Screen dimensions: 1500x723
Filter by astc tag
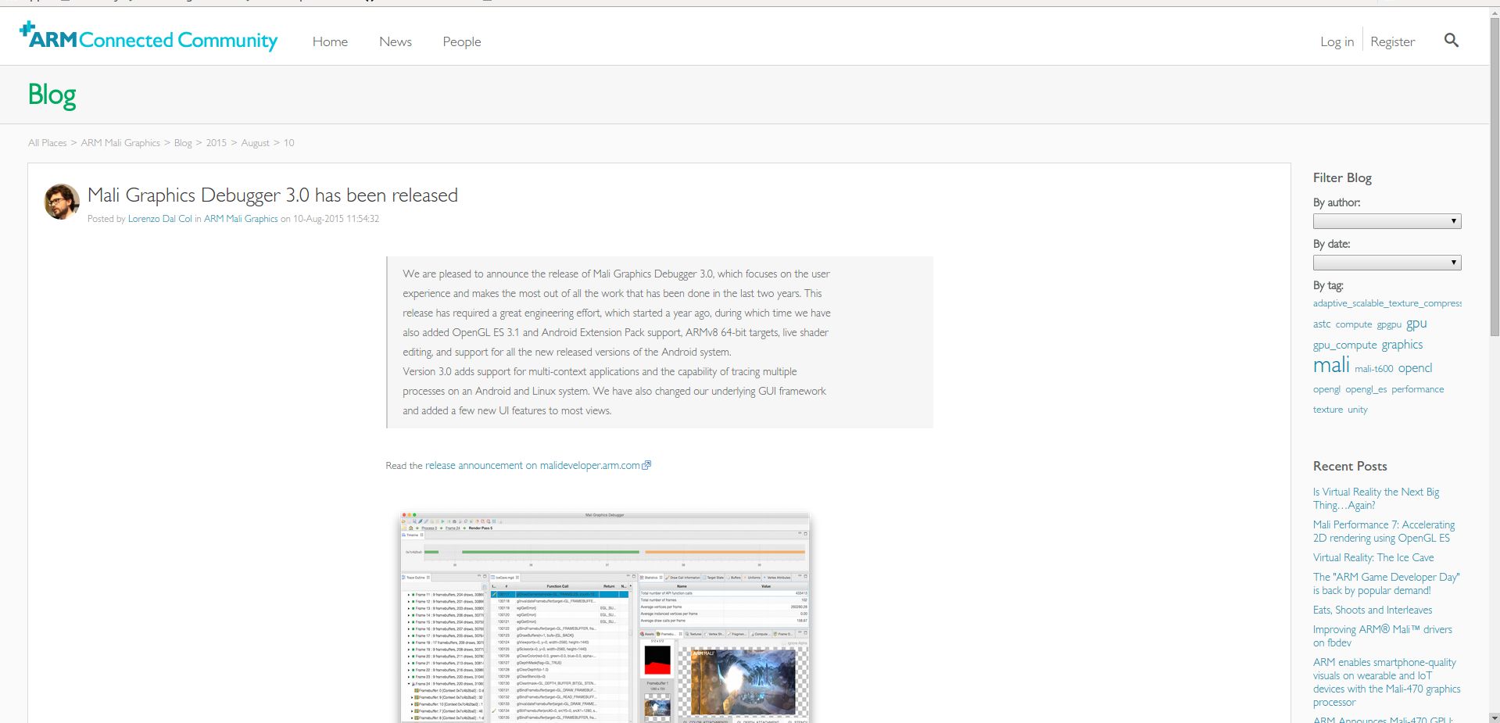pos(1322,324)
